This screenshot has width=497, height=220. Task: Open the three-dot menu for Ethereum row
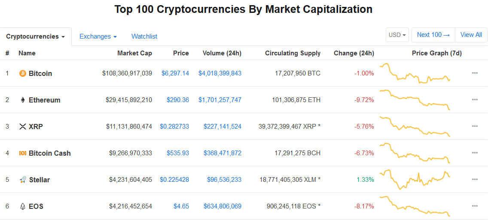pyautogui.click(x=475, y=99)
